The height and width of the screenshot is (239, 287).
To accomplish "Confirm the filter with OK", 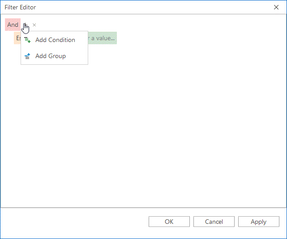I will (x=169, y=222).
